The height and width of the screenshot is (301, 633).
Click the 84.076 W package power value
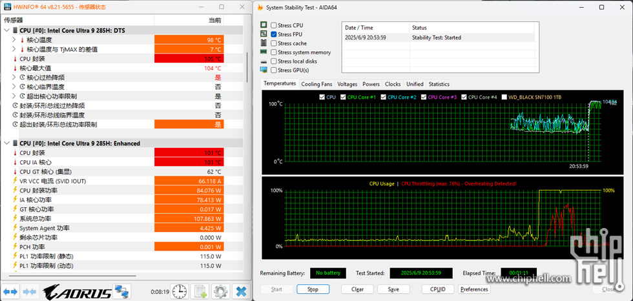[189, 191]
